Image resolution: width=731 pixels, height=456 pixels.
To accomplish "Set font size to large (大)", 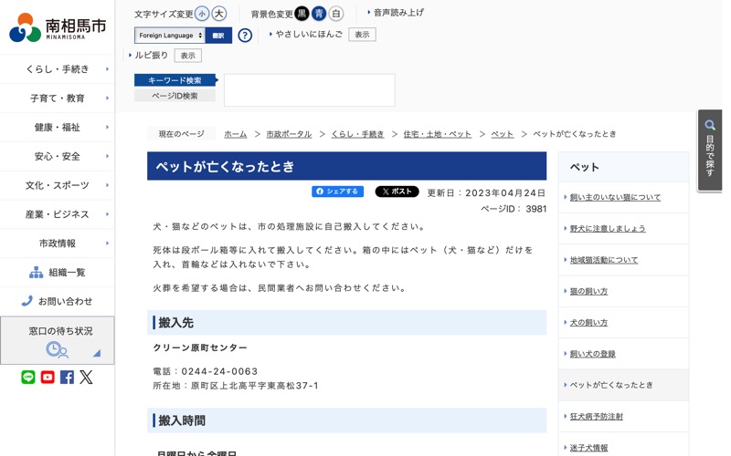I will point(218,14).
